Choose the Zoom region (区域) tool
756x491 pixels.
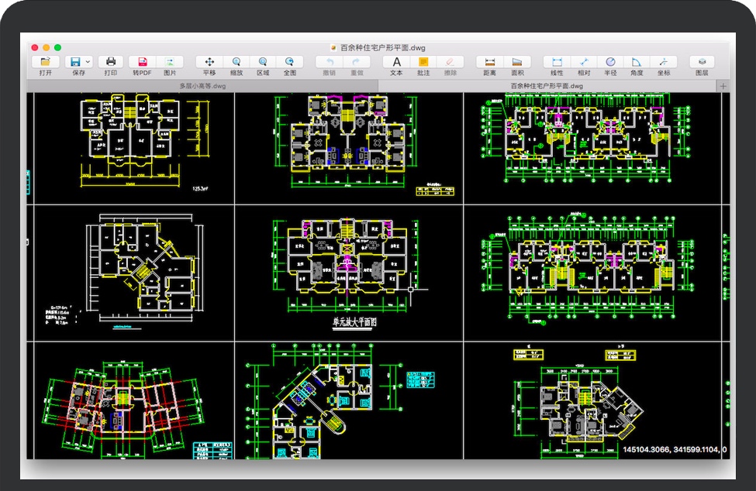263,62
